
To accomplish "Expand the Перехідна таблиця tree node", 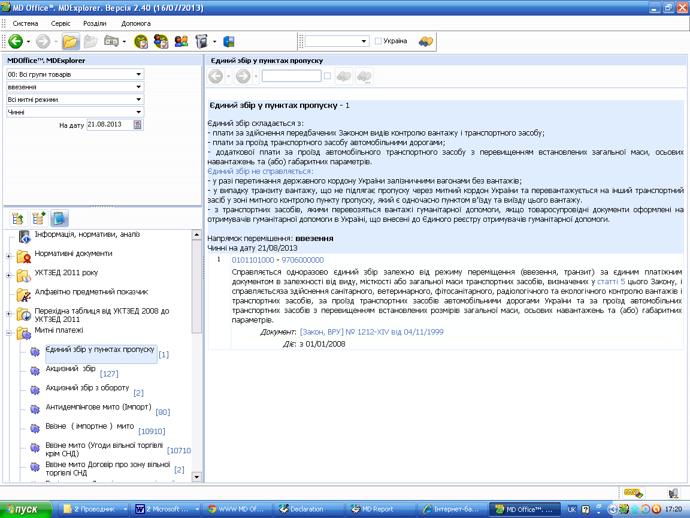I will coord(8,314).
